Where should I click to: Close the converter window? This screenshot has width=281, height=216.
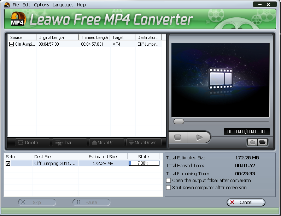point(268,5)
